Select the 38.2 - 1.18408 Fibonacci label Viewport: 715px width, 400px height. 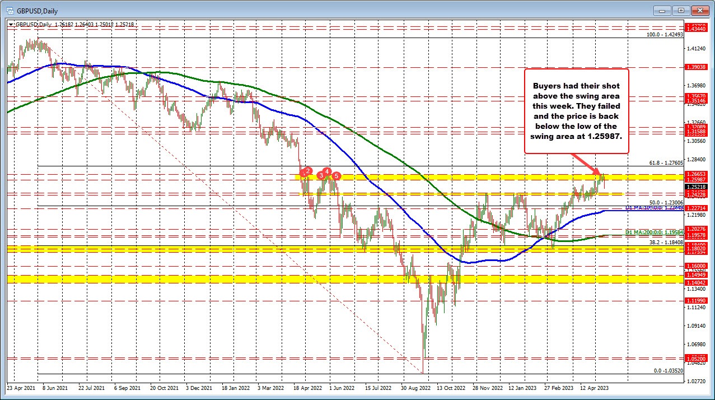666,243
